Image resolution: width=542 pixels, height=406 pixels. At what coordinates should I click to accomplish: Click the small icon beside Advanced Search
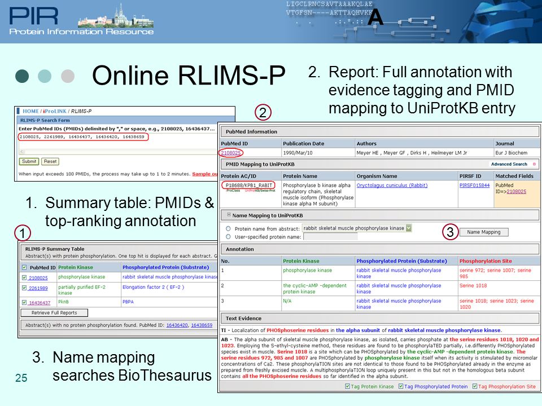point(534,164)
